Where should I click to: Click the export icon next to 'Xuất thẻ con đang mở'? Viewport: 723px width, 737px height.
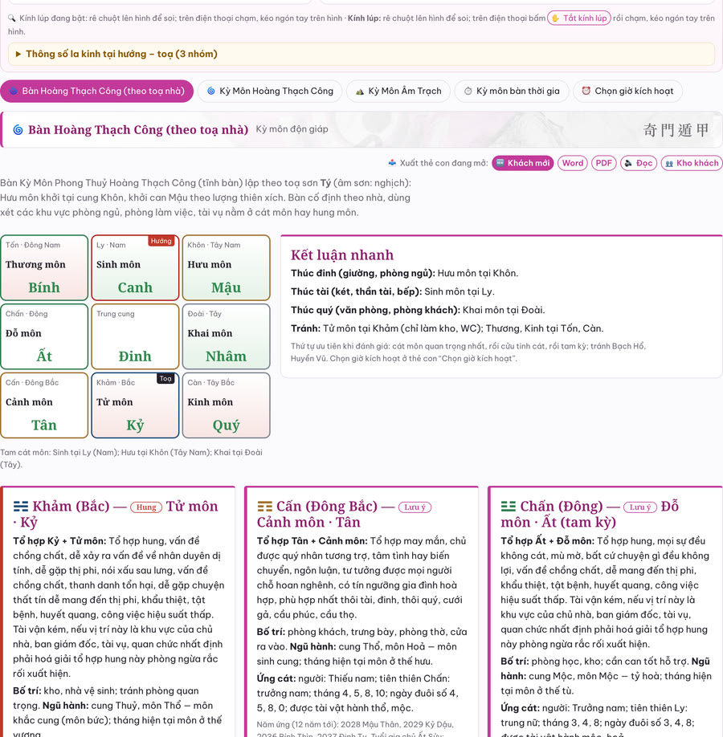(x=392, y=163)
